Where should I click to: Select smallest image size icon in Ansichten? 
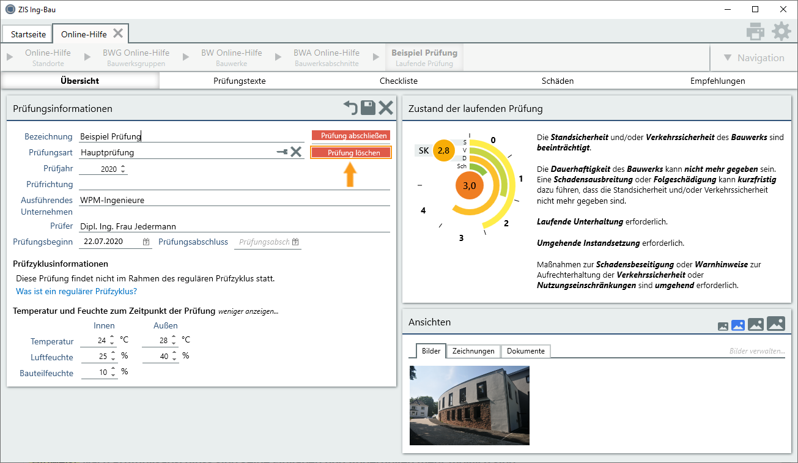click(x=723, y=327)
